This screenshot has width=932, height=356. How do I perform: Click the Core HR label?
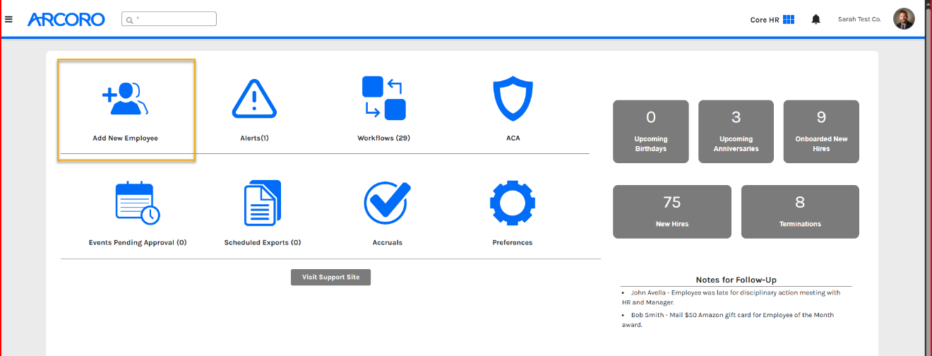[765, 20]
